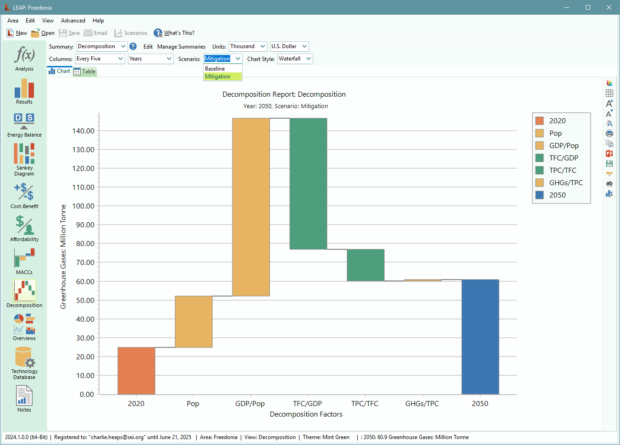The image size is (620, 445).
Task: Click the blue help icon beside Summary
Action: point(133,46)
